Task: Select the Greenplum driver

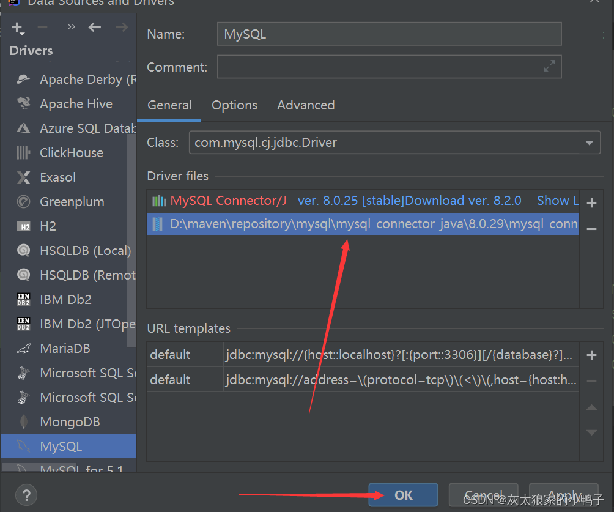Action: (69, 202)
